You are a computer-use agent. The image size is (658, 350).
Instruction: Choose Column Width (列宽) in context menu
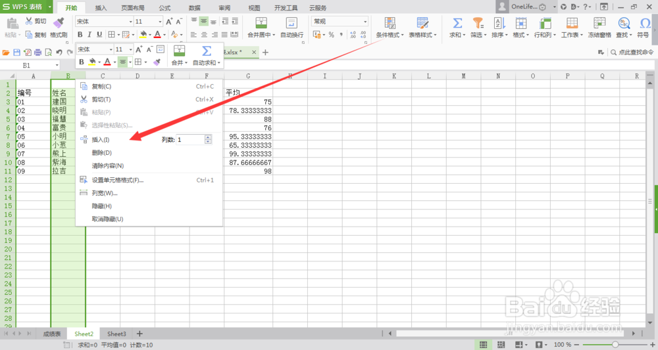pyautogui.click(x=105, y=193)
